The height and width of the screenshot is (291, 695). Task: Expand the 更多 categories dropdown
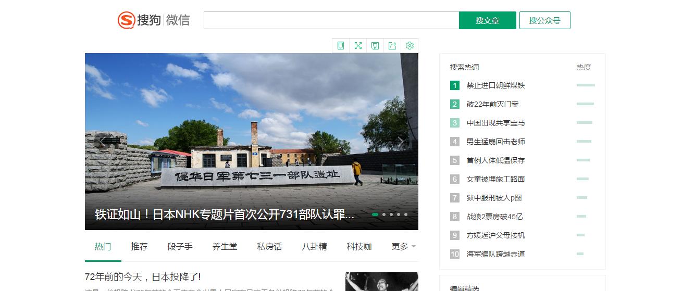(x=404, y=246)
